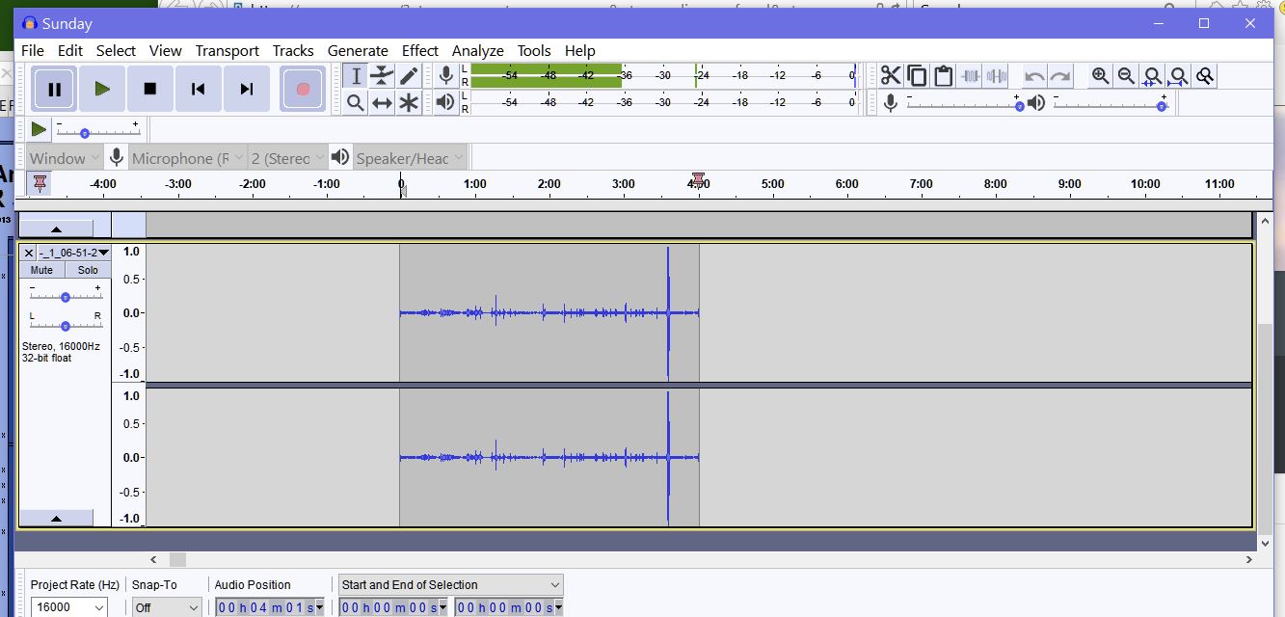The width and height of the screenshot is (1285, 617).
Task: Collapse the track using its bottom arrow
Action: (55, 518)
